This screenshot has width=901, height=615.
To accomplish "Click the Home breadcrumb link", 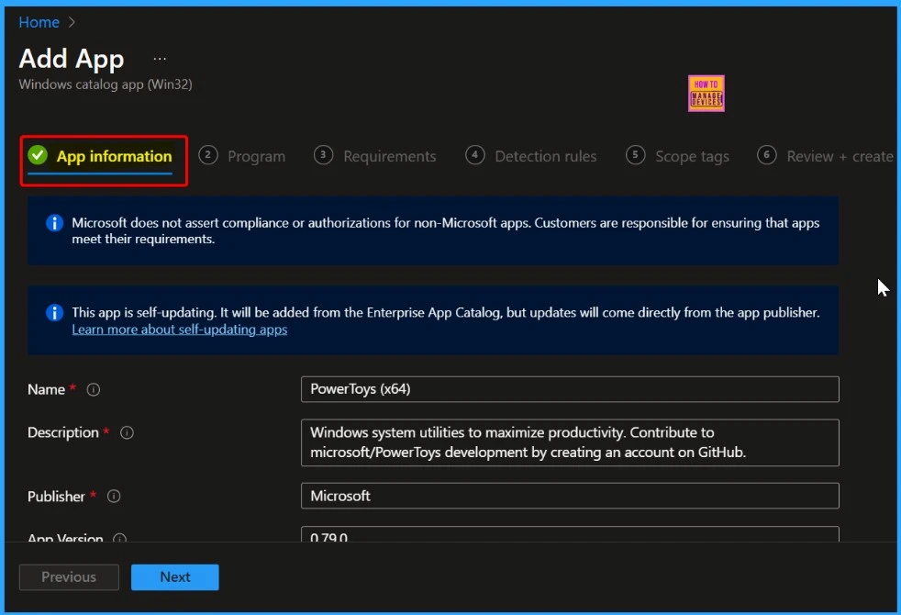I will tap(39, 22).
